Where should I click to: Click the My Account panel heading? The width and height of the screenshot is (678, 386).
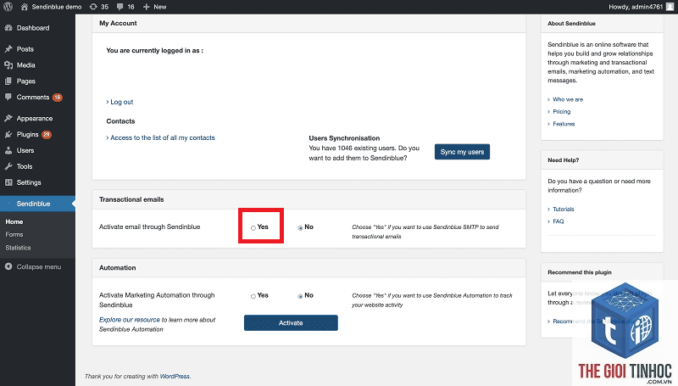(x=118, y=23)
